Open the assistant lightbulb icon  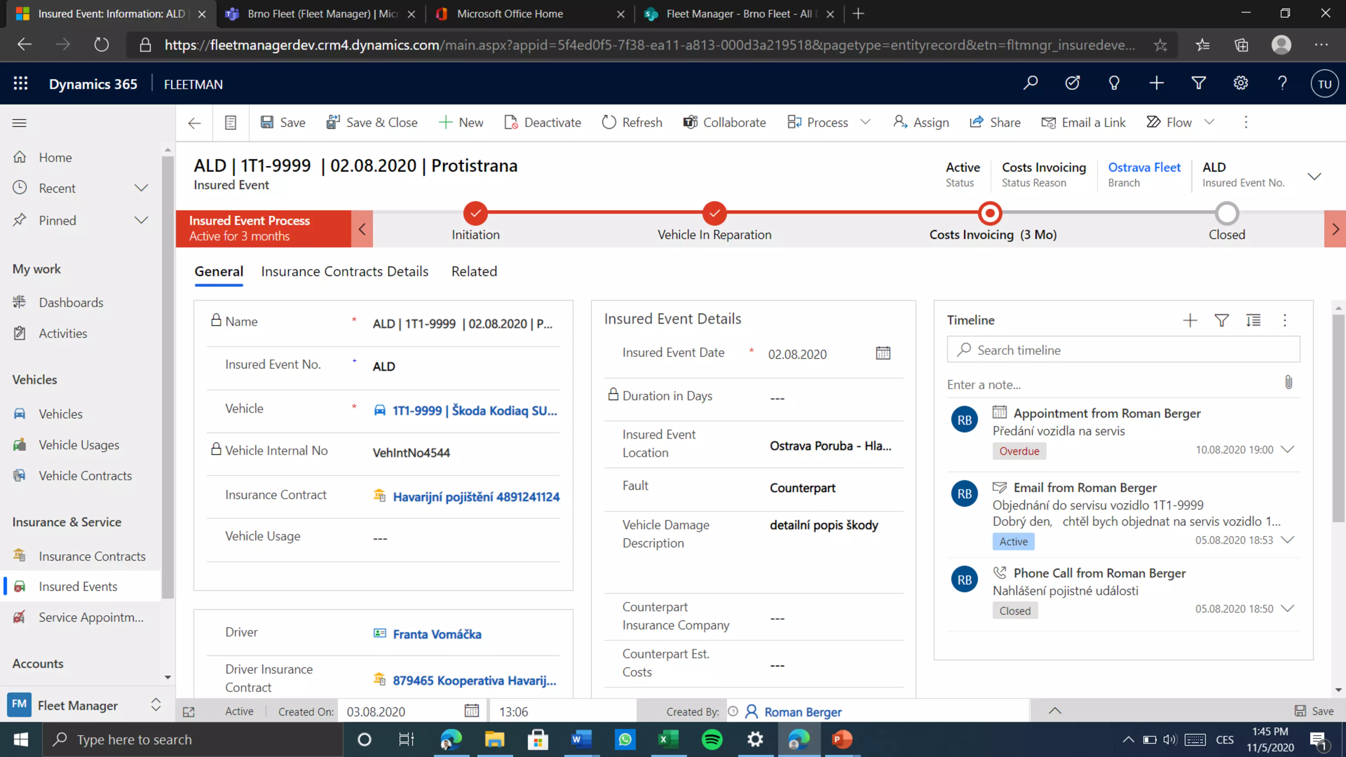pyautogui.click(x=1114, y=84)
